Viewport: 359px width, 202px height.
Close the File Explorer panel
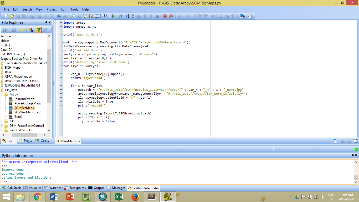coord(50,23)
